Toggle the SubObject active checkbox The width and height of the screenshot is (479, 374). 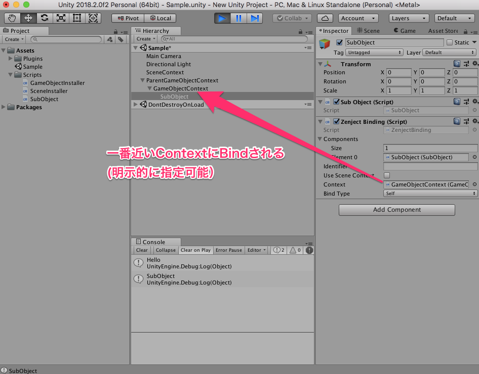click(x=339, y=42)
